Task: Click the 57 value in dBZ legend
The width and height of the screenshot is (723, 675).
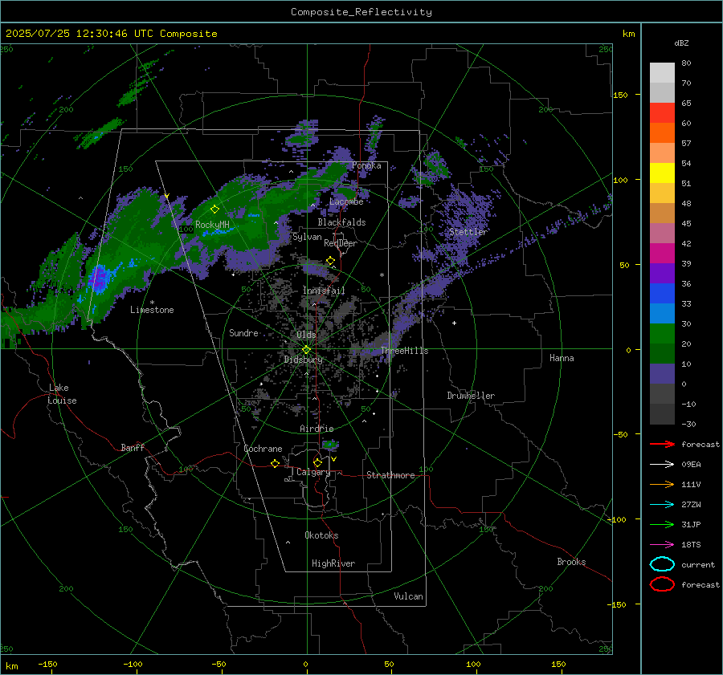Action: tap(686, 144)
